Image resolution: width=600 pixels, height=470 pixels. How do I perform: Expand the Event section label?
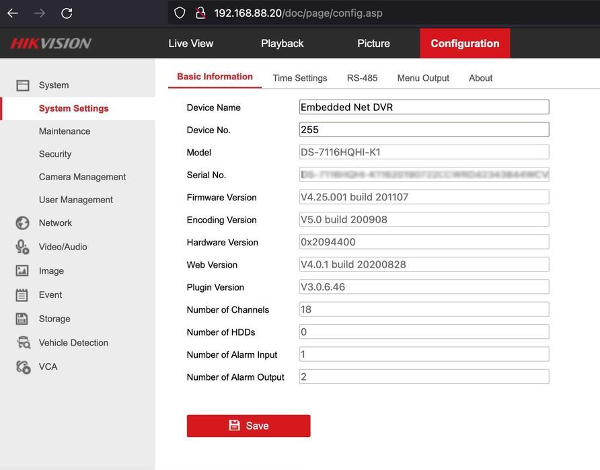[x=50, y=295]
